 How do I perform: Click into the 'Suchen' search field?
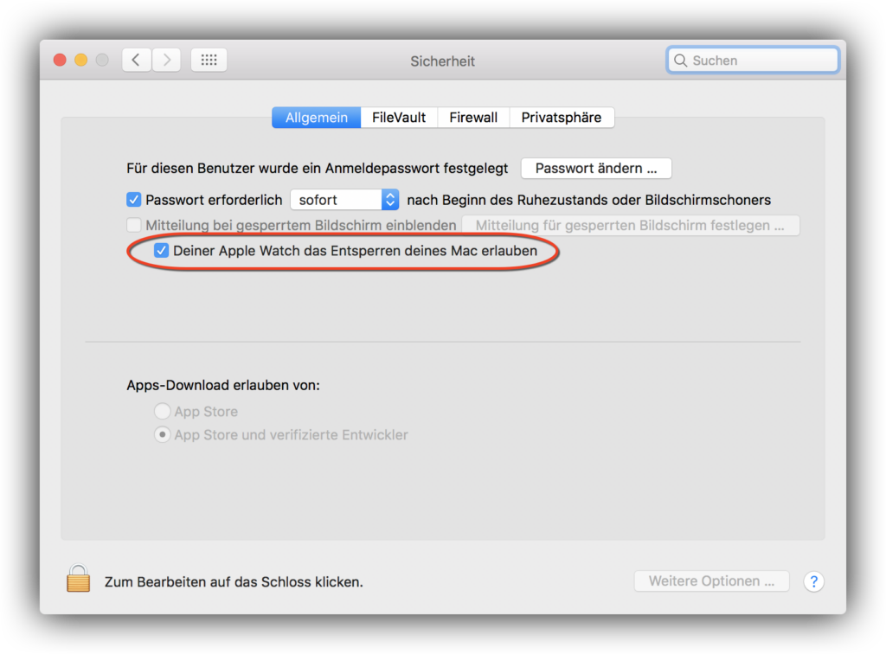760,61
